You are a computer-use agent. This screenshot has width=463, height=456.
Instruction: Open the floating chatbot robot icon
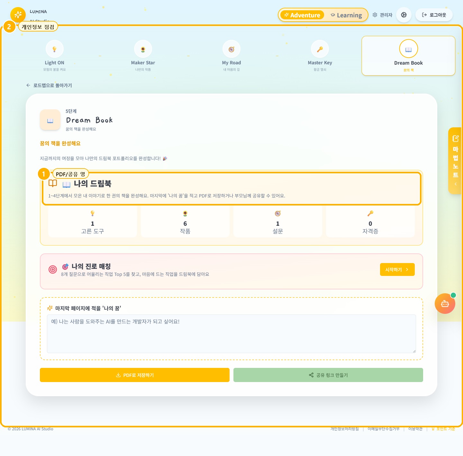coord(445,304)
